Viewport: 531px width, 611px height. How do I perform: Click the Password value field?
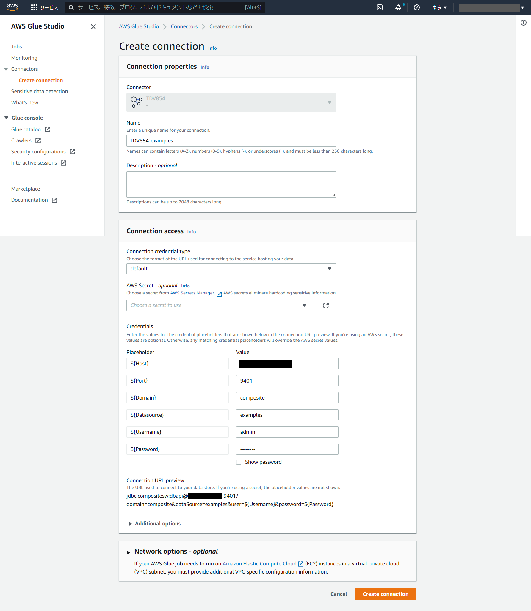(287, 449)
